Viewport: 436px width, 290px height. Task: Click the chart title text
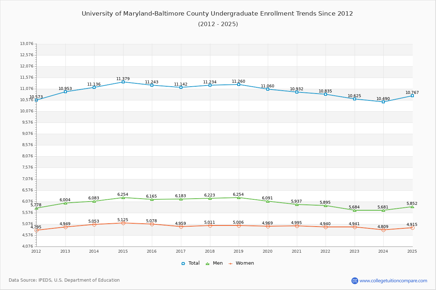(217, 14)
